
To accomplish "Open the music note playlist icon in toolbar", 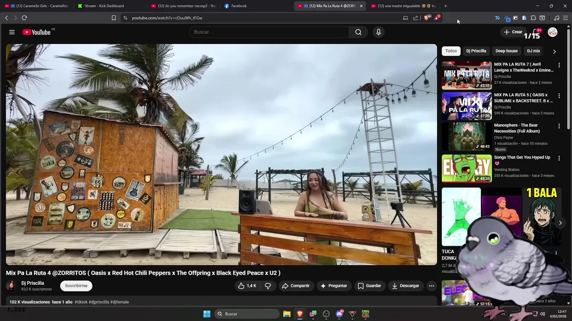I will click(556, 18).
